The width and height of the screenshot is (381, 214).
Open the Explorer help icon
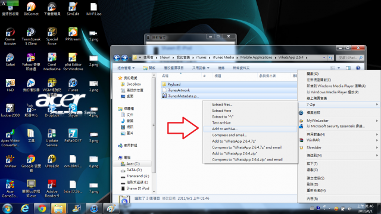tap(358, 68)
